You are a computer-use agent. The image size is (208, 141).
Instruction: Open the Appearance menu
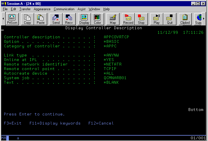tap(42, 9)
